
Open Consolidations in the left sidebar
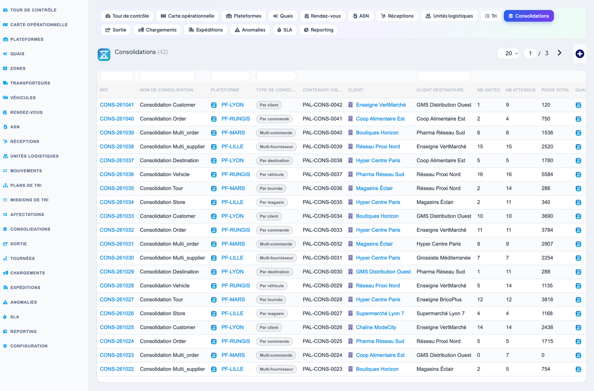click(x=30, y=229)
